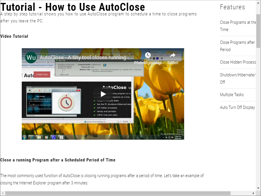Screen dimensions: 261x196
Task: Click the Share arrow icon on video
Action: [173, 55]
